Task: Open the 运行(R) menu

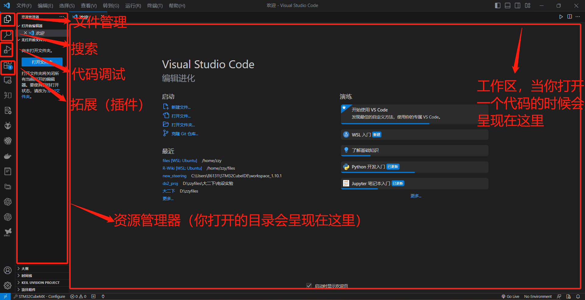Action: tap(133, 6)
